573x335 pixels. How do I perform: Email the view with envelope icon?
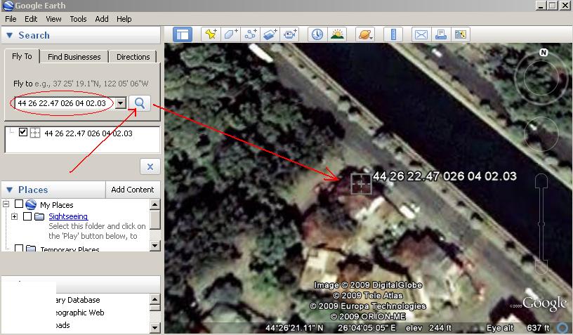[x=421, y=34]
